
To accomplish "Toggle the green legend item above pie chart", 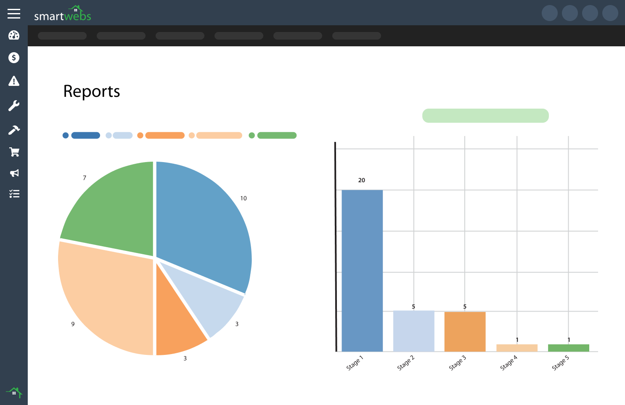I will 277,135.
